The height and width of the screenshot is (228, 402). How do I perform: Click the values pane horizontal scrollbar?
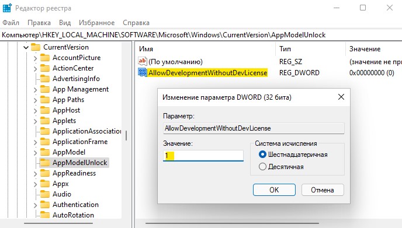tap(232, 223)
